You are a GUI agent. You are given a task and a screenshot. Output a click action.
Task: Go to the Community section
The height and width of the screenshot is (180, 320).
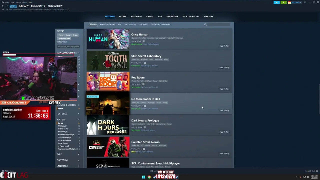pyautogui.click(x=38, y=6)
